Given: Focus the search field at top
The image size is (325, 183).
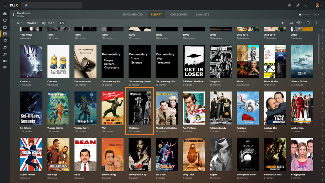Looking at the screenshot, I should click(x=52, y=5).
